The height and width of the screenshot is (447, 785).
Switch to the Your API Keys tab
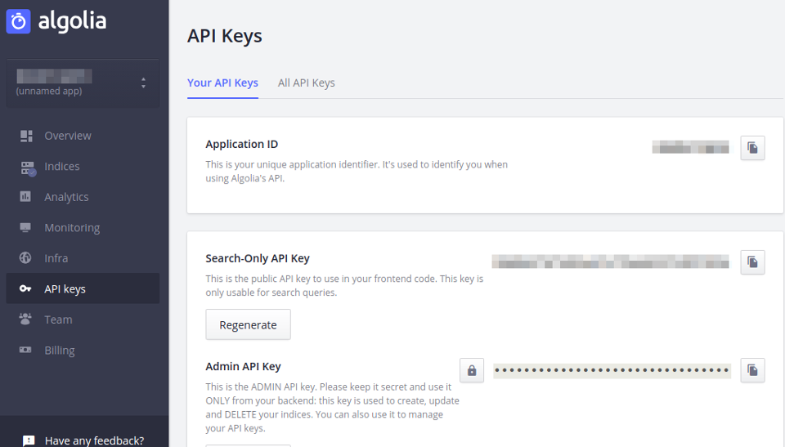coord(222,83)
